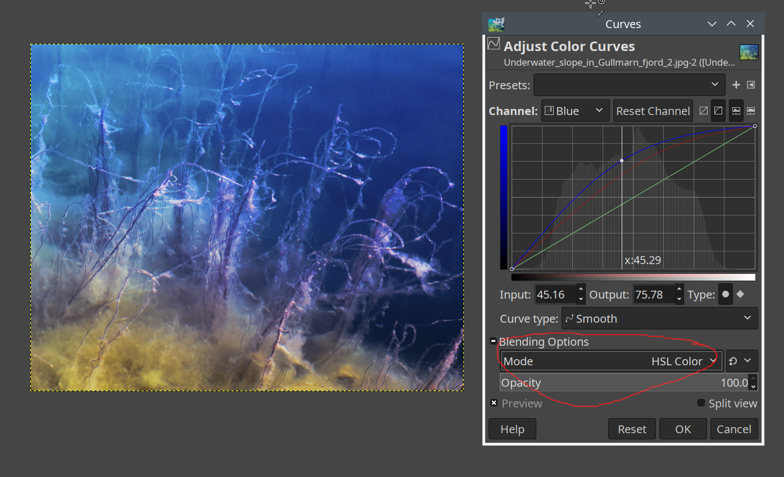Disable the Preview checkbox
Viewport: 784px width, 477px height.
pyautogui.click(x=494, y=403)
